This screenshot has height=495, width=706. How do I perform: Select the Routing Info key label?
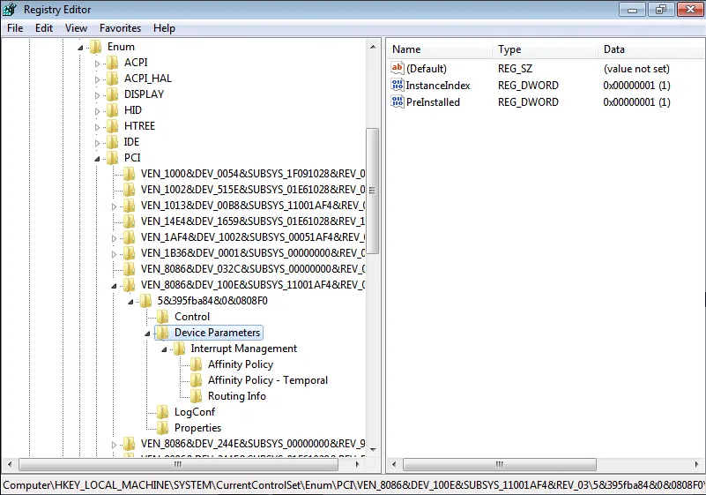coord(237,396)
